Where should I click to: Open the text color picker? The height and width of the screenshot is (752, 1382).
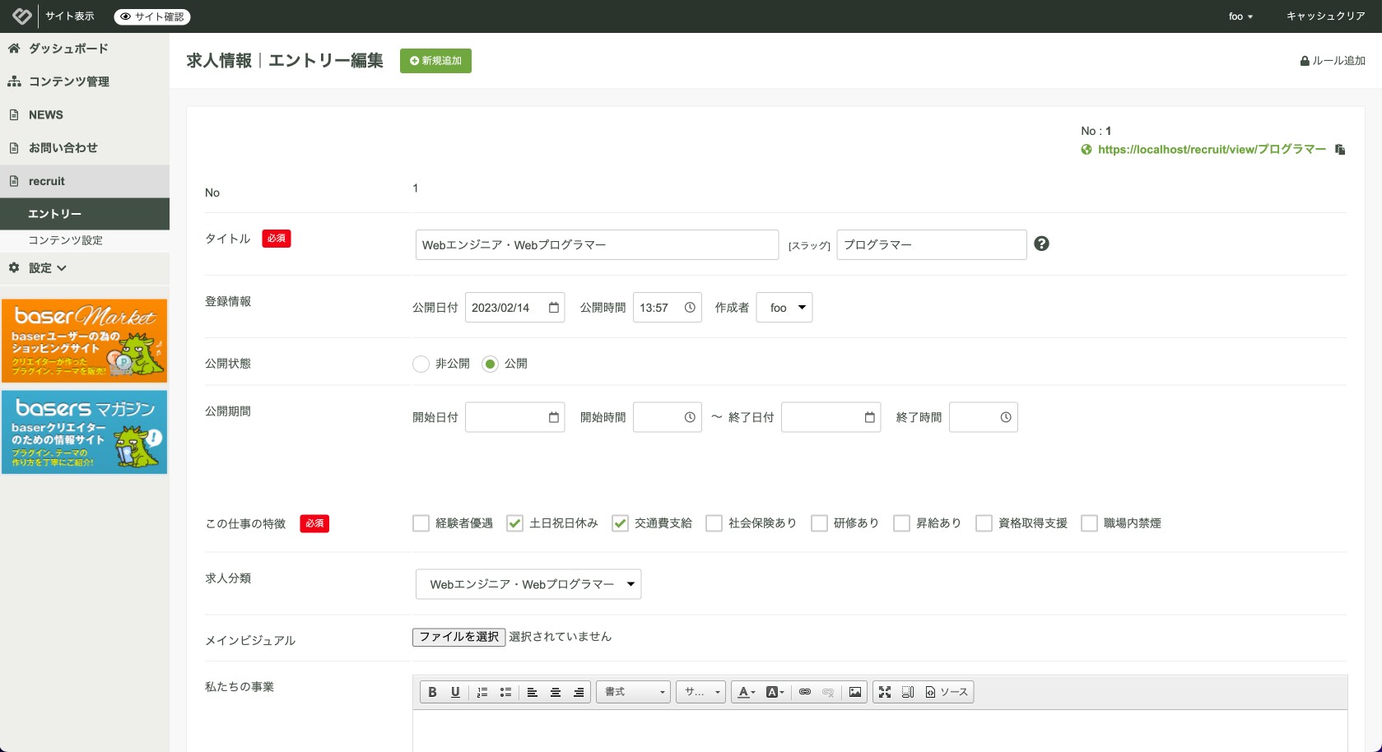746,692
